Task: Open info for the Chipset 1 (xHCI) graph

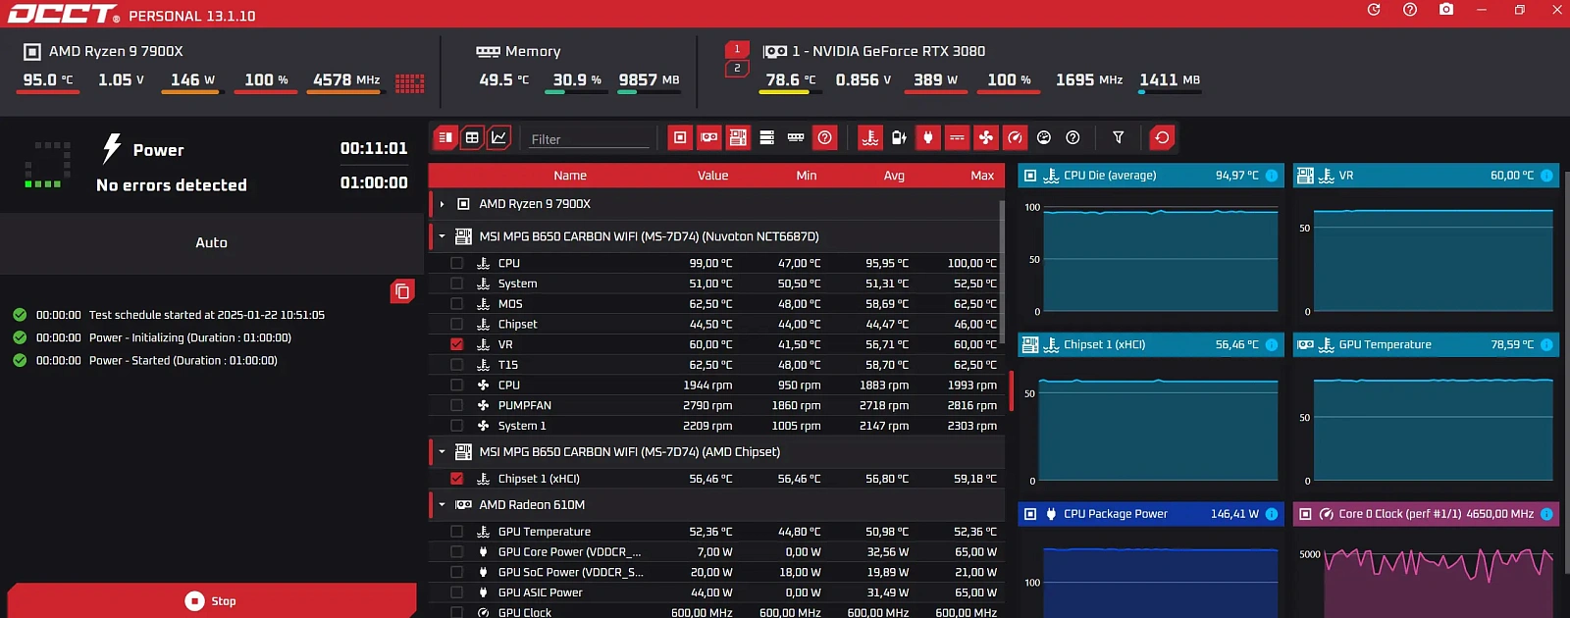Action: pyautogui.click(x=1272, y=344)
